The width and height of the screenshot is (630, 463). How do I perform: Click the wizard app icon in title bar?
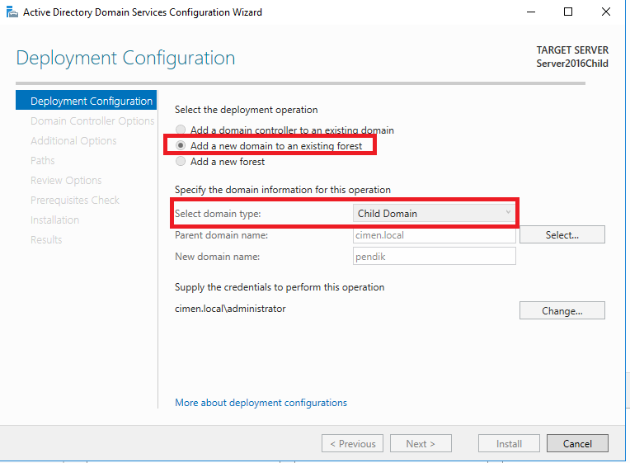(x=12, y=12)
